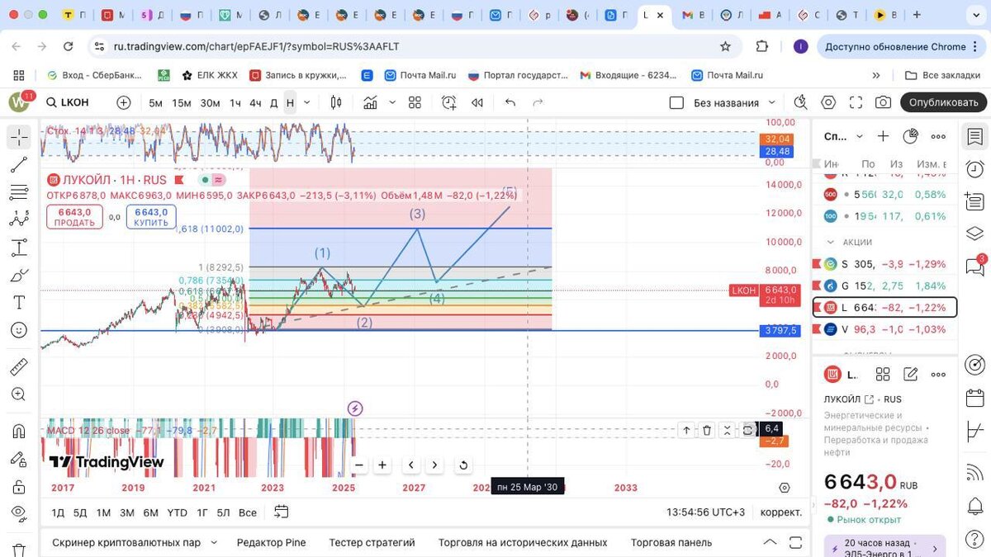Open Тестер стратегий tab
This screenshot has height=557, width=991.
[x=372, y=542]
